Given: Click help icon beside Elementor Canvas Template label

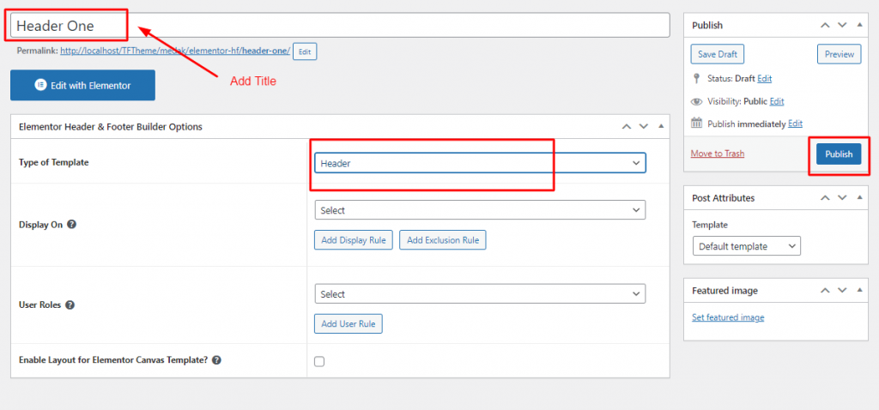Looking at the screenshot, I should click(216, 360).
